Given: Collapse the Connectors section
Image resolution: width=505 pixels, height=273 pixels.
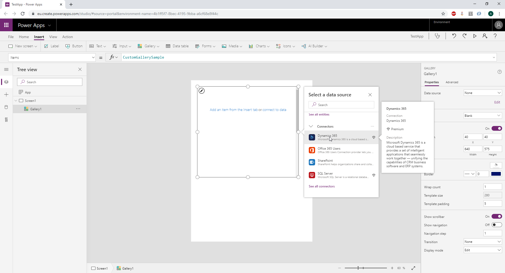Looking at the screenshot, I should tap(311, 126).
